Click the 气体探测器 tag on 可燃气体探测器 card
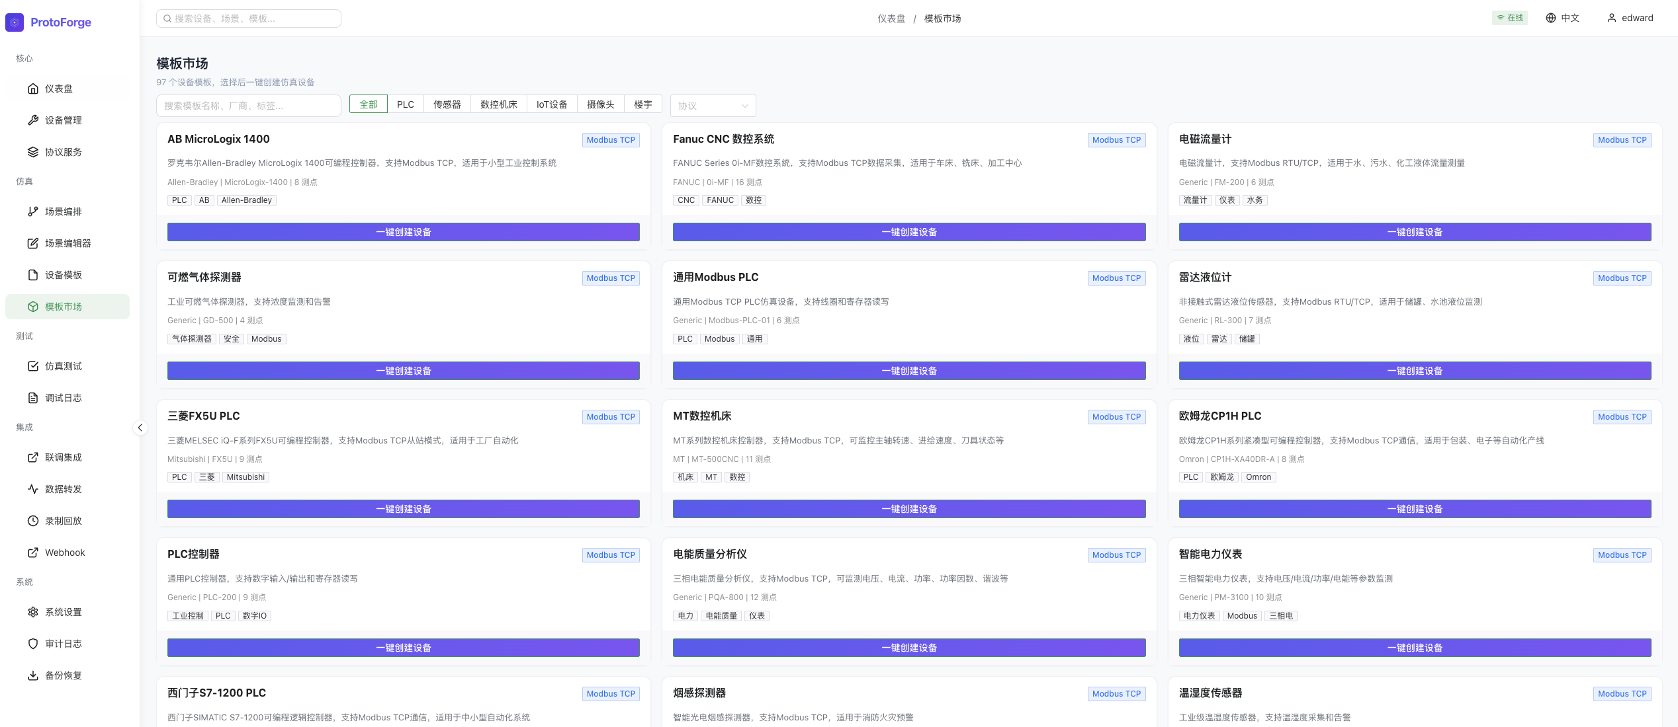 pos(192,339)
